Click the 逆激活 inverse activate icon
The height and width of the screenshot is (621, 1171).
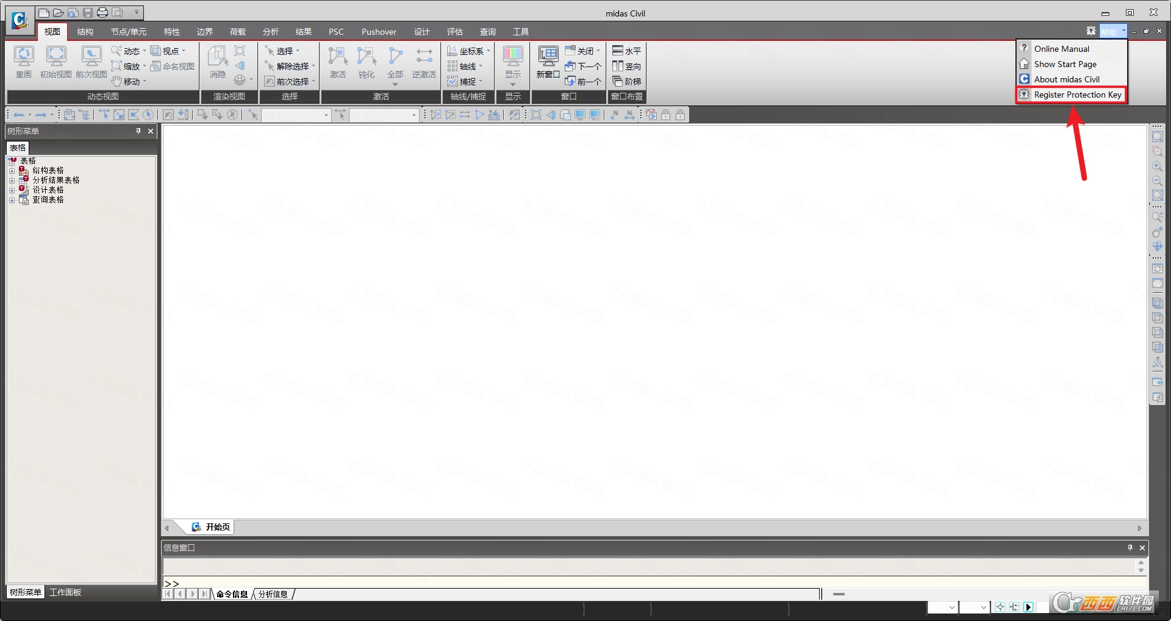point(424,62)
